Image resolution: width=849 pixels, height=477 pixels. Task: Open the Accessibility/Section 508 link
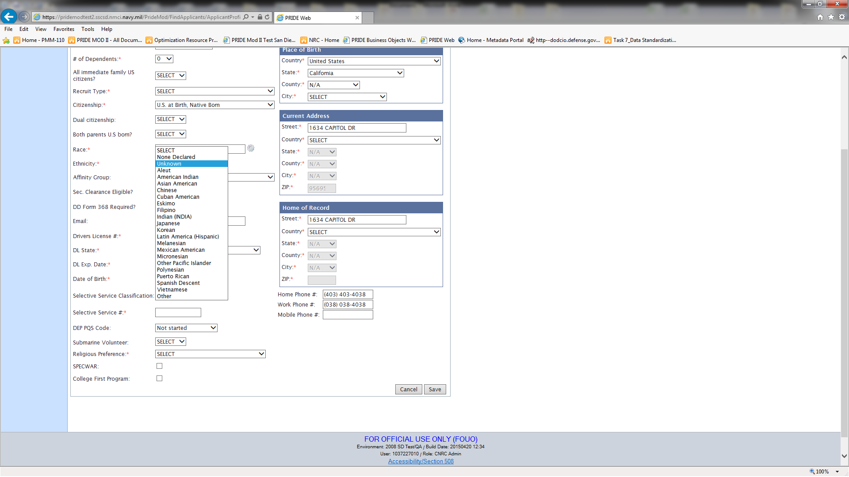click(x=421, y=461)
